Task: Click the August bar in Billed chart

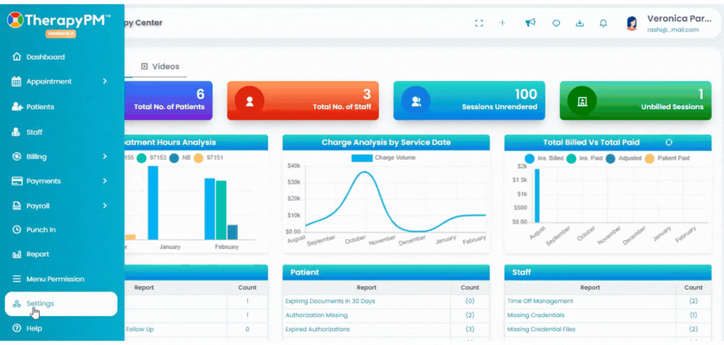Action: (537, 195)
